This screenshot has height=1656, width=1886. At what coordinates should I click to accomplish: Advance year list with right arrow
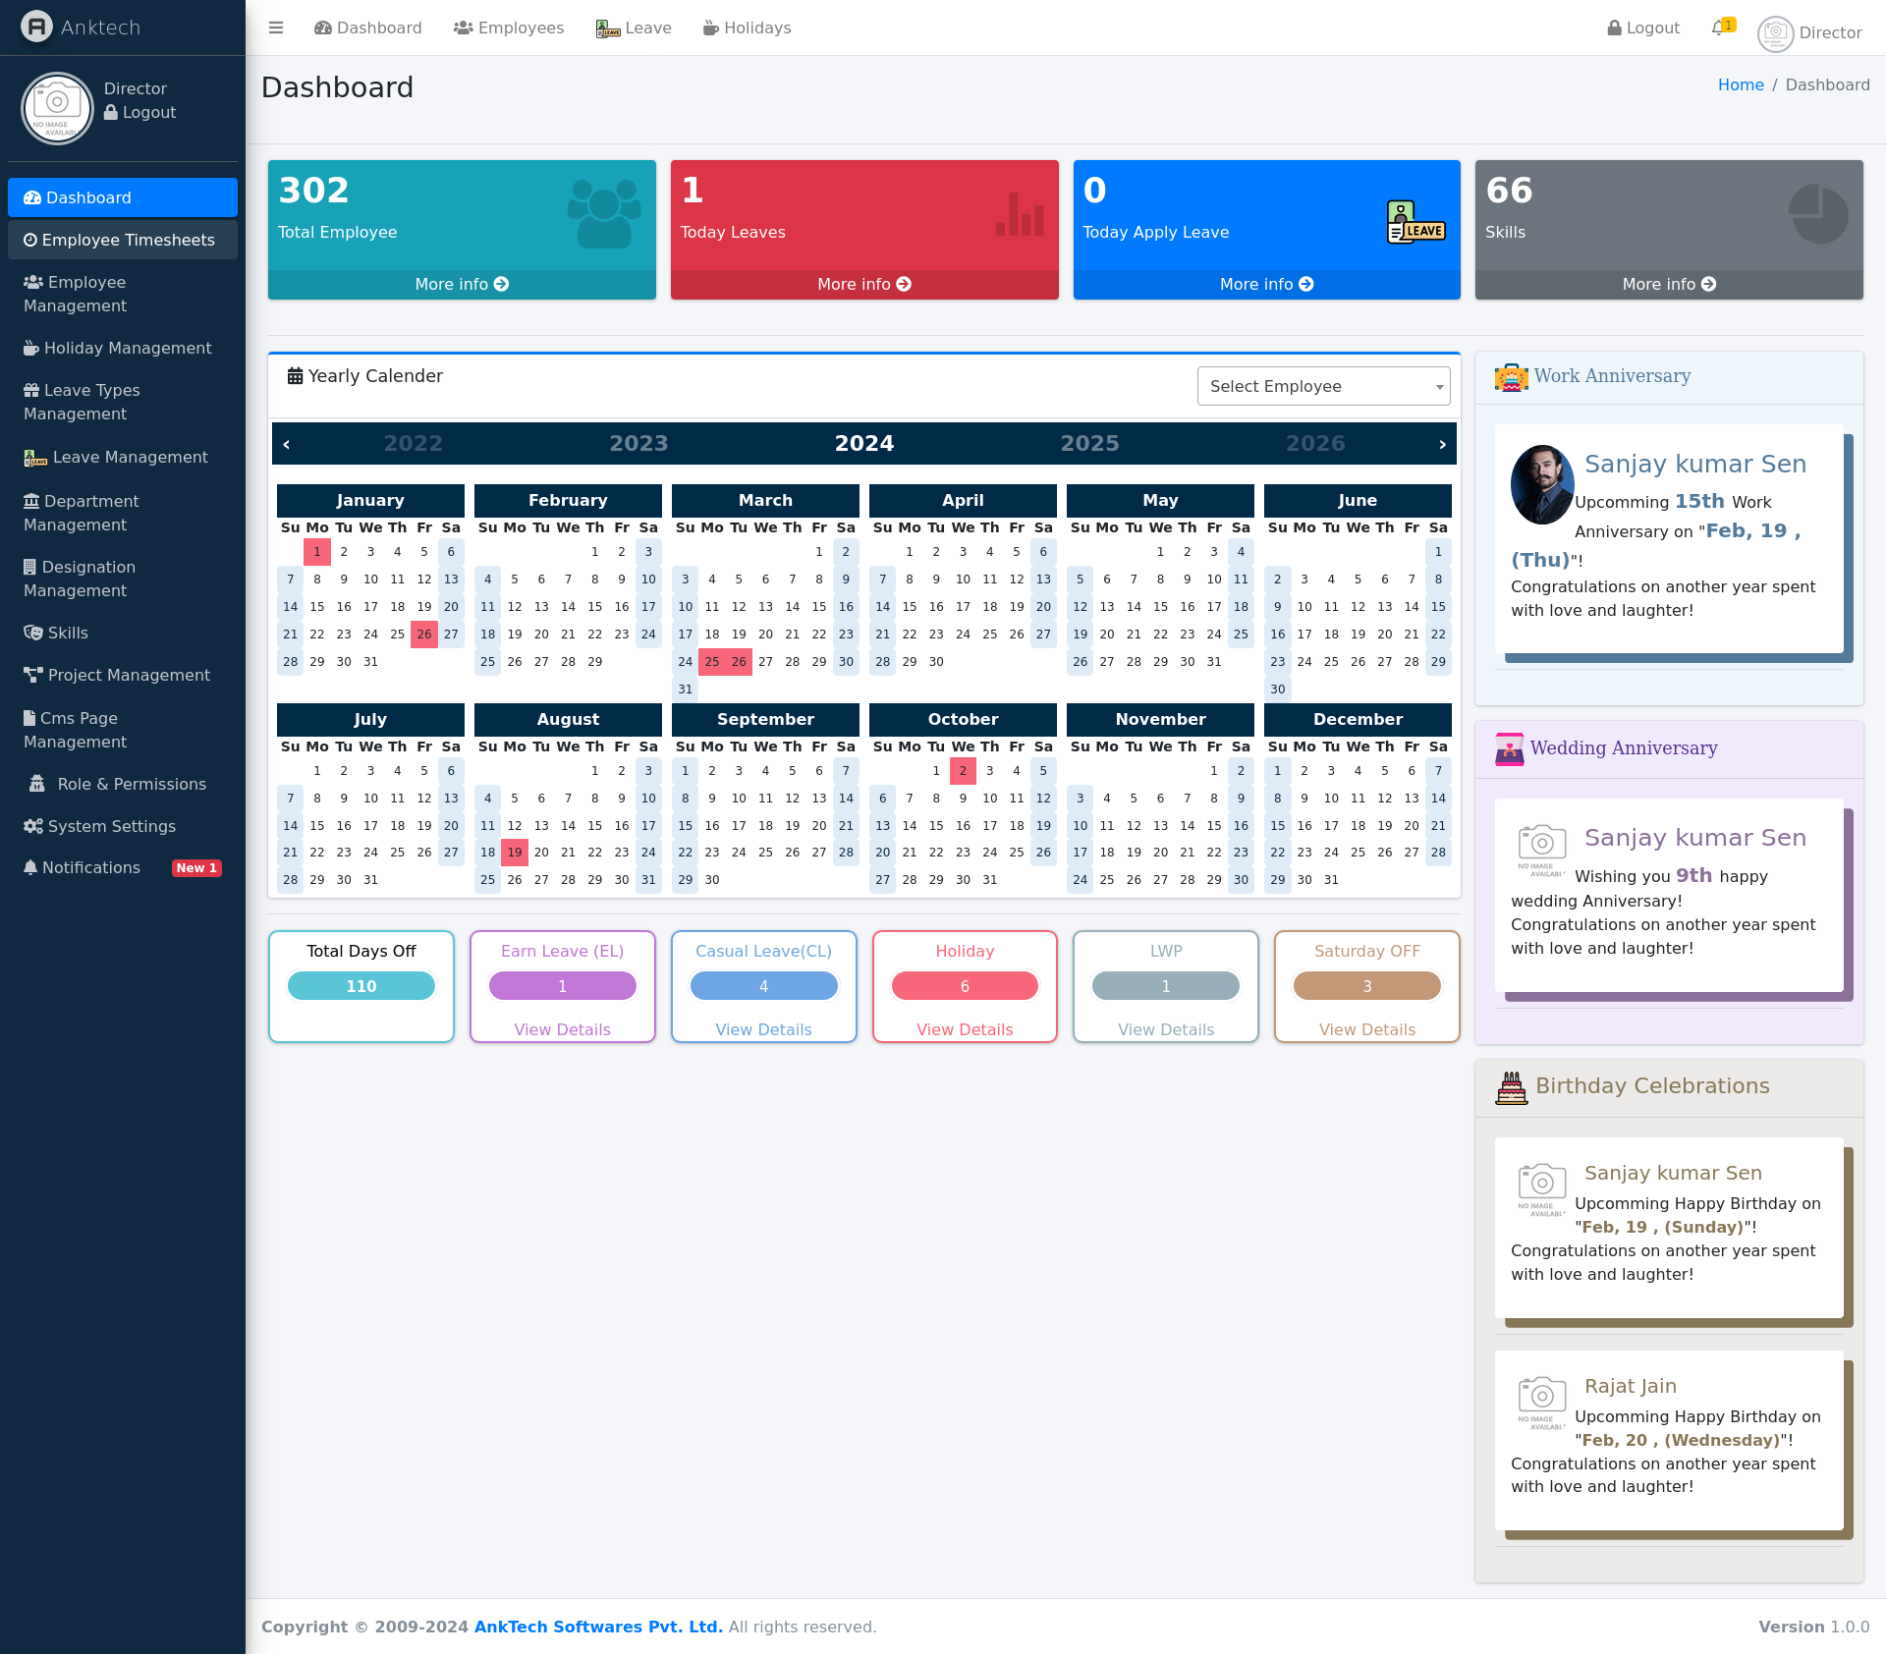(x=1442, y=444)
